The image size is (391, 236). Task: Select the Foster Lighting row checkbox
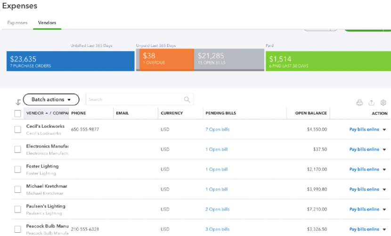coord(17,169)
